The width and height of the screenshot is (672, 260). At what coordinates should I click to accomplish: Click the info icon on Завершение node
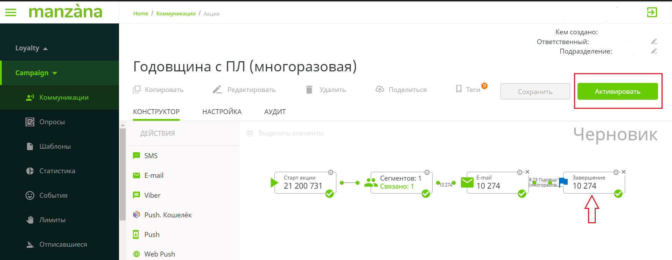pos(616,172)
